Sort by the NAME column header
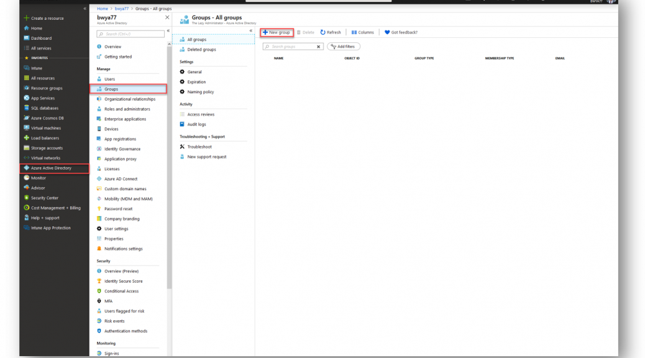This screenshot has width=645, height=358. 278,58
